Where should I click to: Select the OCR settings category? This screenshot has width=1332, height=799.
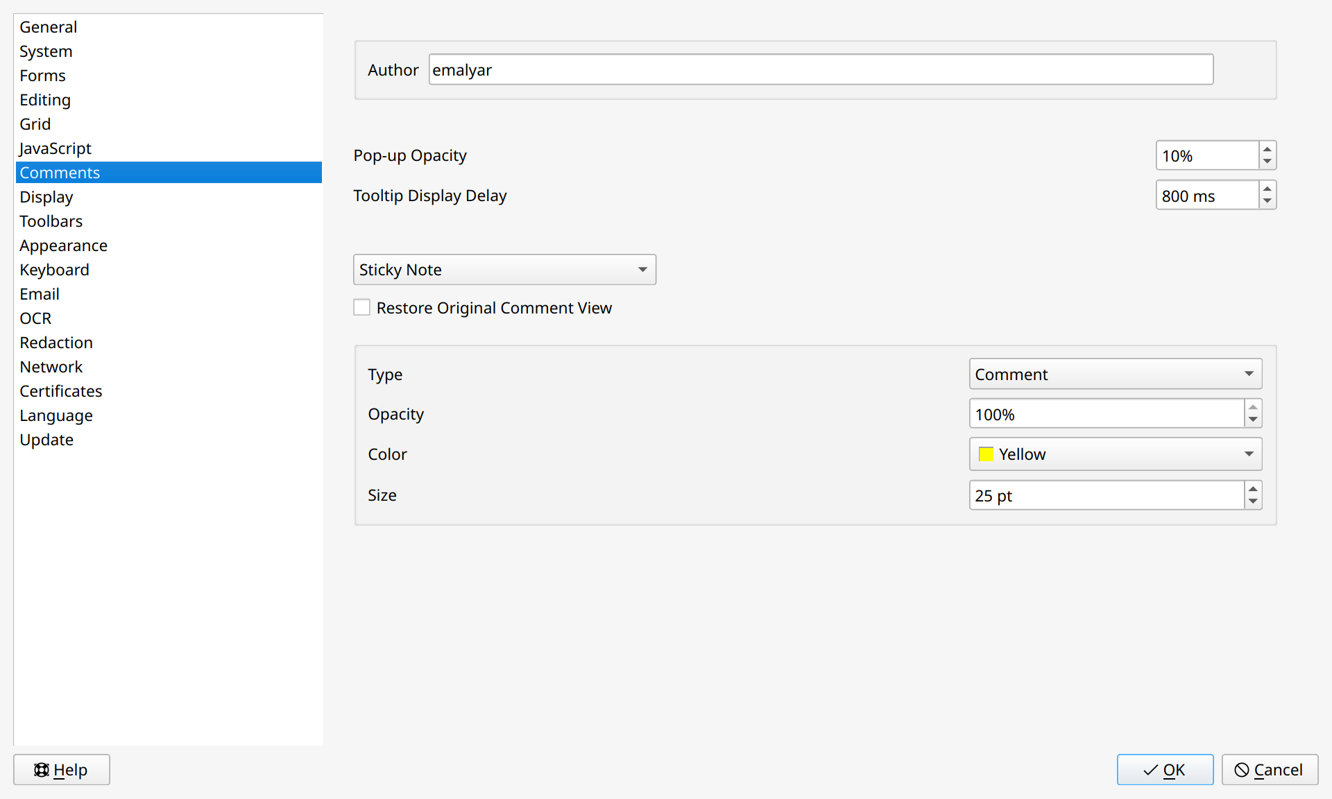point(35,318)
